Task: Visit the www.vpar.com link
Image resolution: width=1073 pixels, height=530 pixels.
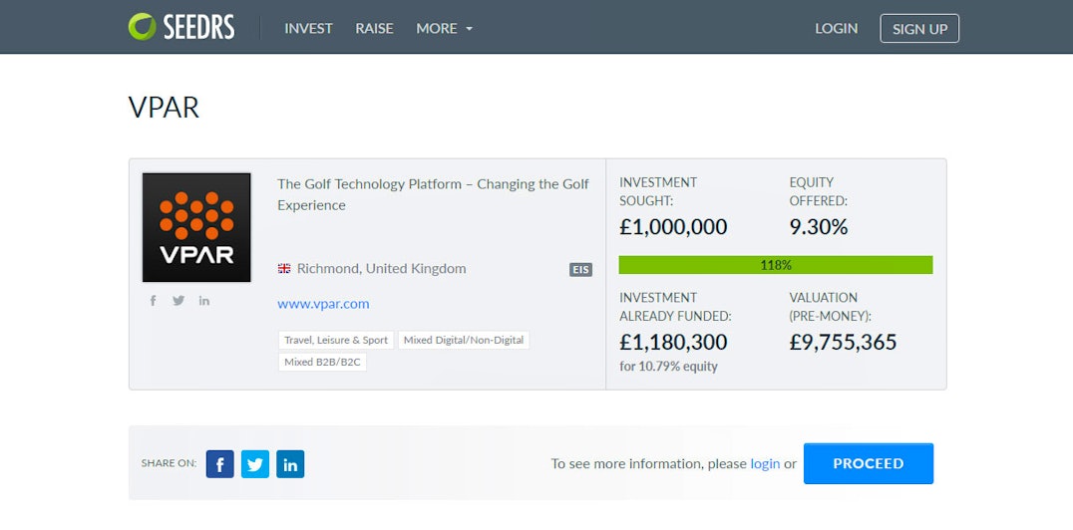Action: pos(323,304)
